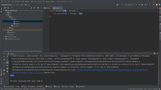Image resolution: width=161 pixels, height=90 pixels.
Task: Collapse the main folder
Action: coord(8,17)
